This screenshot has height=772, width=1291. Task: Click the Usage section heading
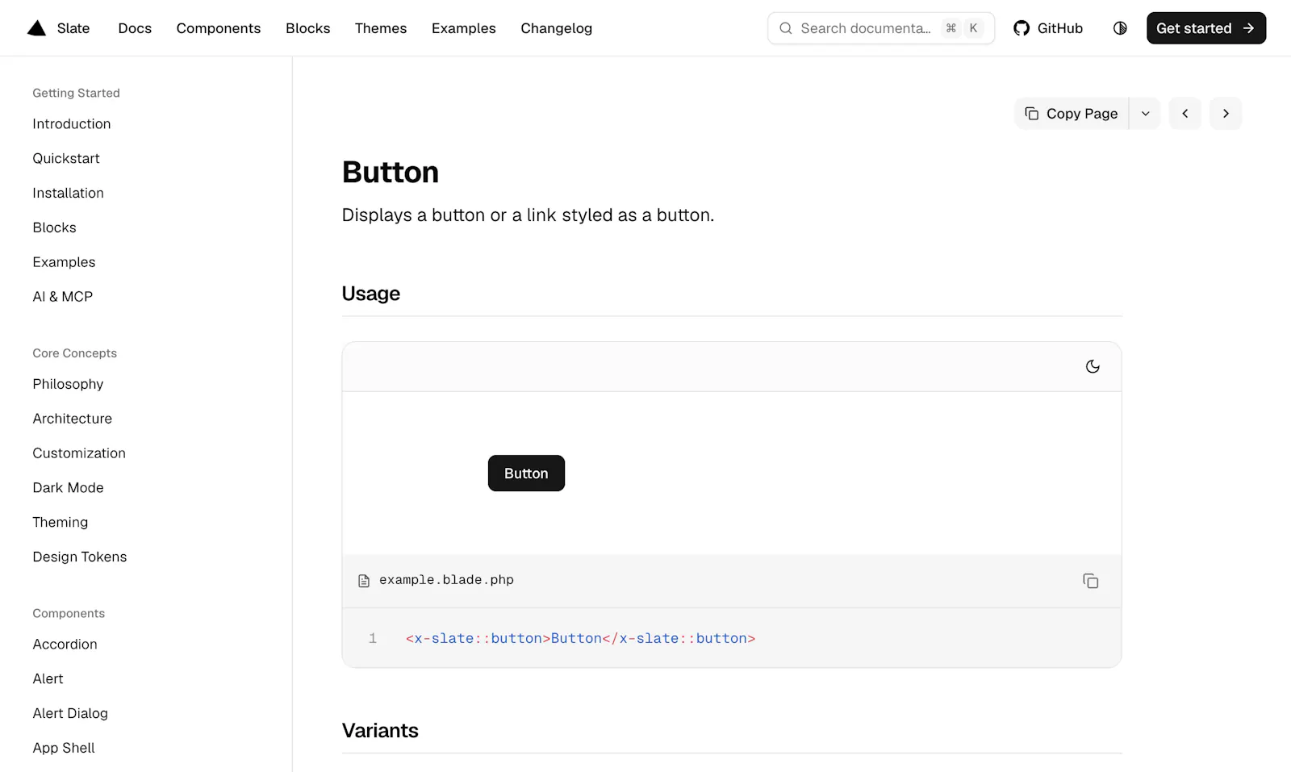(371, 294)
